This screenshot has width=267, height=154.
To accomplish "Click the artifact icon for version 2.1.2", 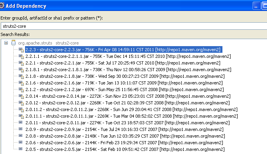I will (21, 90).
